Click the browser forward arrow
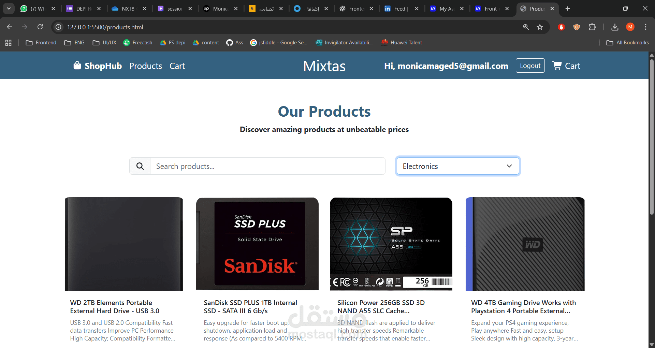The width and height of the screenshot is (655, 348). coord(25,27)
